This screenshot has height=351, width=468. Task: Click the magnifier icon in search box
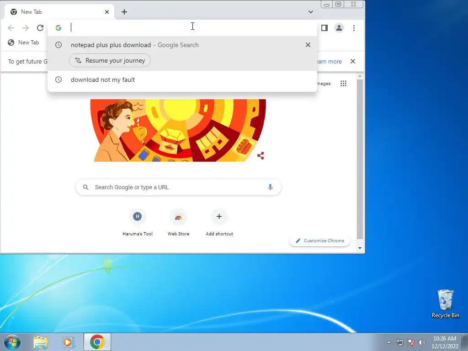coord(85,187)
